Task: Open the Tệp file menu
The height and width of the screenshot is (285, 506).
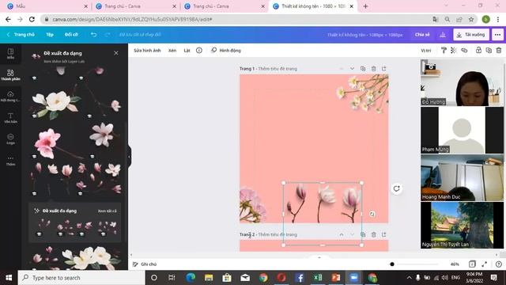Action: 50,34
